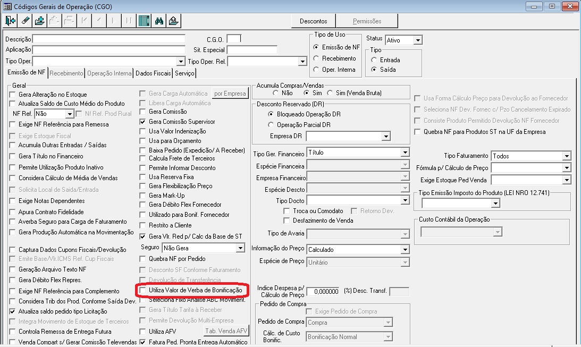Image resolution: width=581 pixels, height=347 pixels.
Task: Select Operação Parcial DR radio
Action: tap(271, 125)
